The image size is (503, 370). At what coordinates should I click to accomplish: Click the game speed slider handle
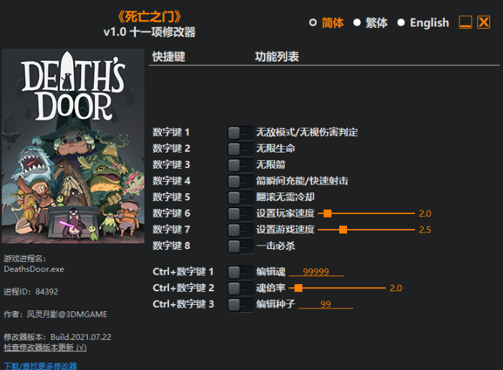click(343, 230)
